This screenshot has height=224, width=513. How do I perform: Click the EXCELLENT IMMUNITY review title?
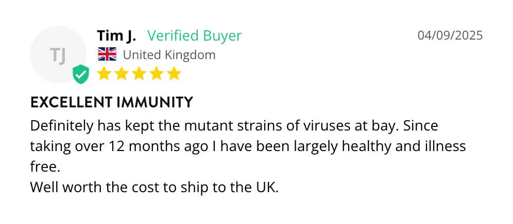point(111,102)
